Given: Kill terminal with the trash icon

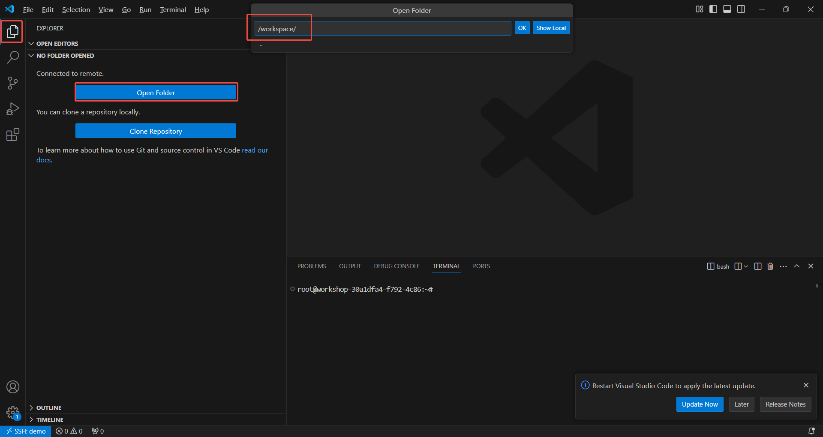Looking at the screenshot, I should click(x=770, y=266).
